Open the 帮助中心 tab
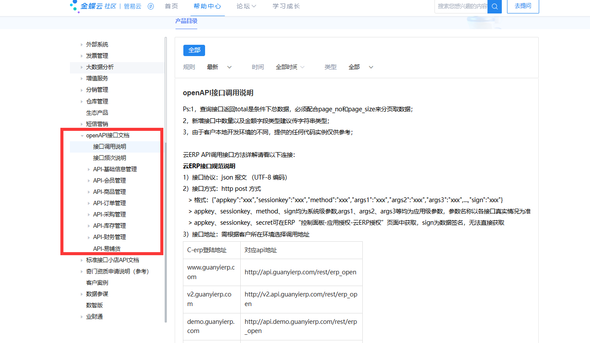The image size is (590, 343). (207, 6)
